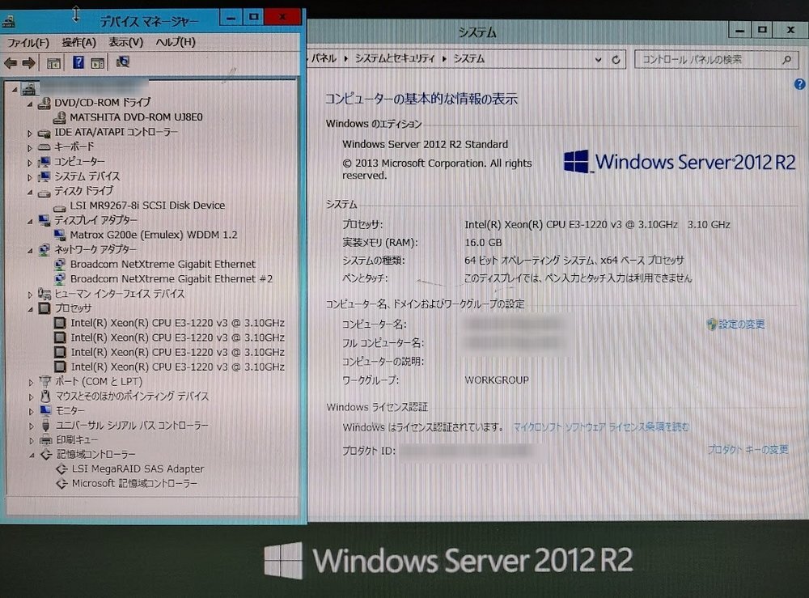This screenshot has height=598, width=809.
Task: Expand the IDE ATA/ATAPI コントローラー node
Action: click(x=30, y=134)
